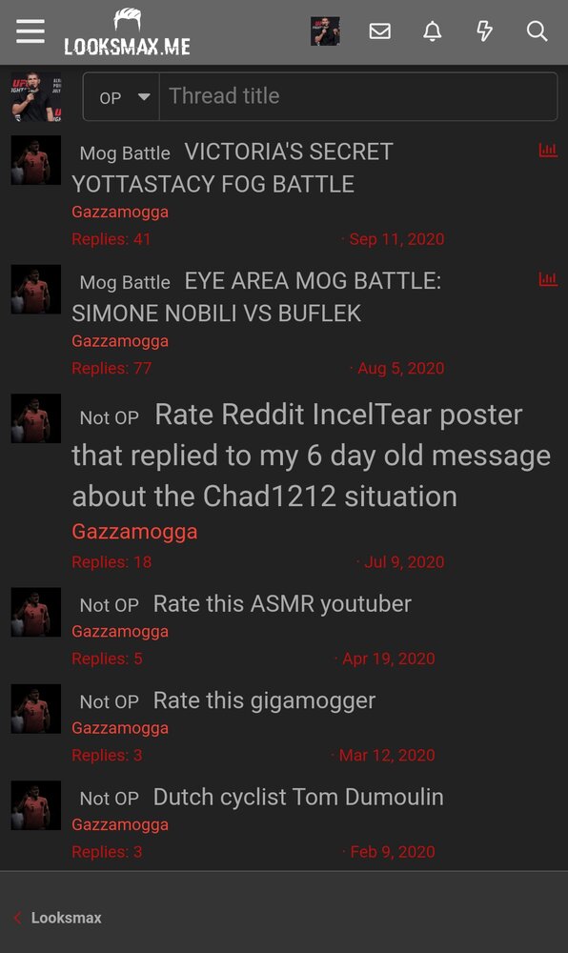Open Rate Reddit IncelTear poster thread
Image resolution: width=568 pixels, height=953 pixels.
point(311,456)
